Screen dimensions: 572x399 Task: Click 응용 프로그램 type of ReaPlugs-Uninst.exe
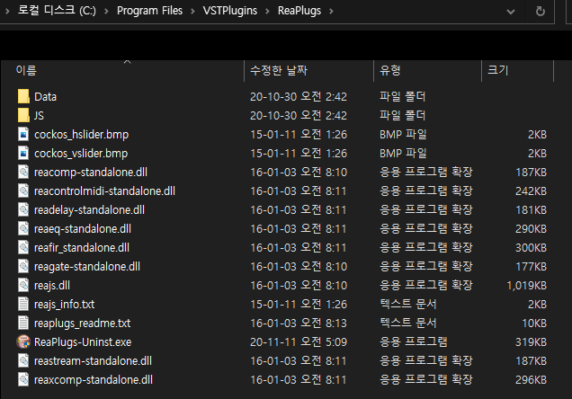(414, 341)
